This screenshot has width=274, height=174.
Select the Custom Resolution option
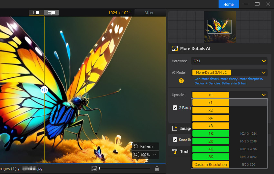click(211, 164)
